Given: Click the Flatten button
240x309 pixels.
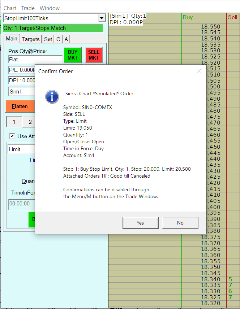Looking at the screenshot, I should tap(20, 106).
